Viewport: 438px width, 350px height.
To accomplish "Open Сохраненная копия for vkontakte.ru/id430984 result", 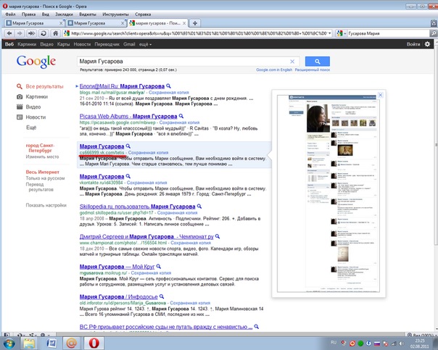I will pyautogui.click(x=147, y=183).
